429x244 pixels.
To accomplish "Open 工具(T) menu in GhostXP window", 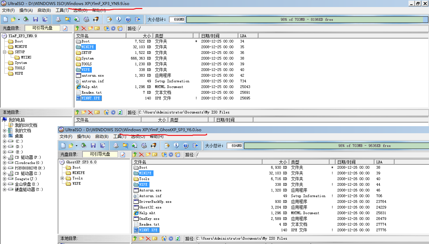I will point(120,137).
